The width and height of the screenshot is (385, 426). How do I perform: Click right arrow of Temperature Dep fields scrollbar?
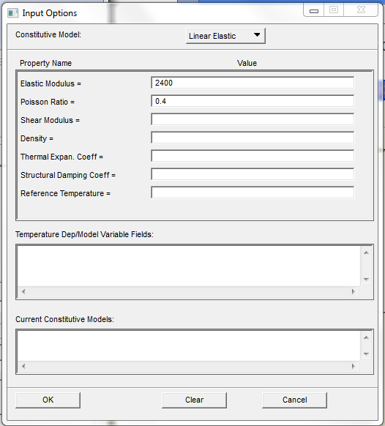354,291
